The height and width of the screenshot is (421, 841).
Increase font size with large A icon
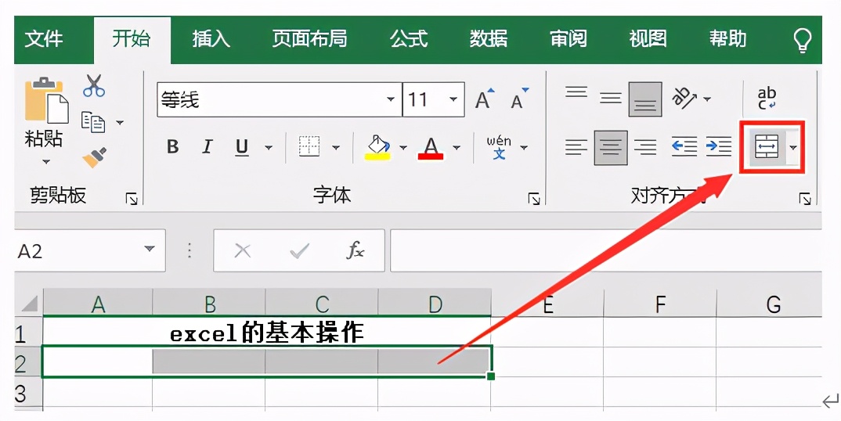coord(485,99)
